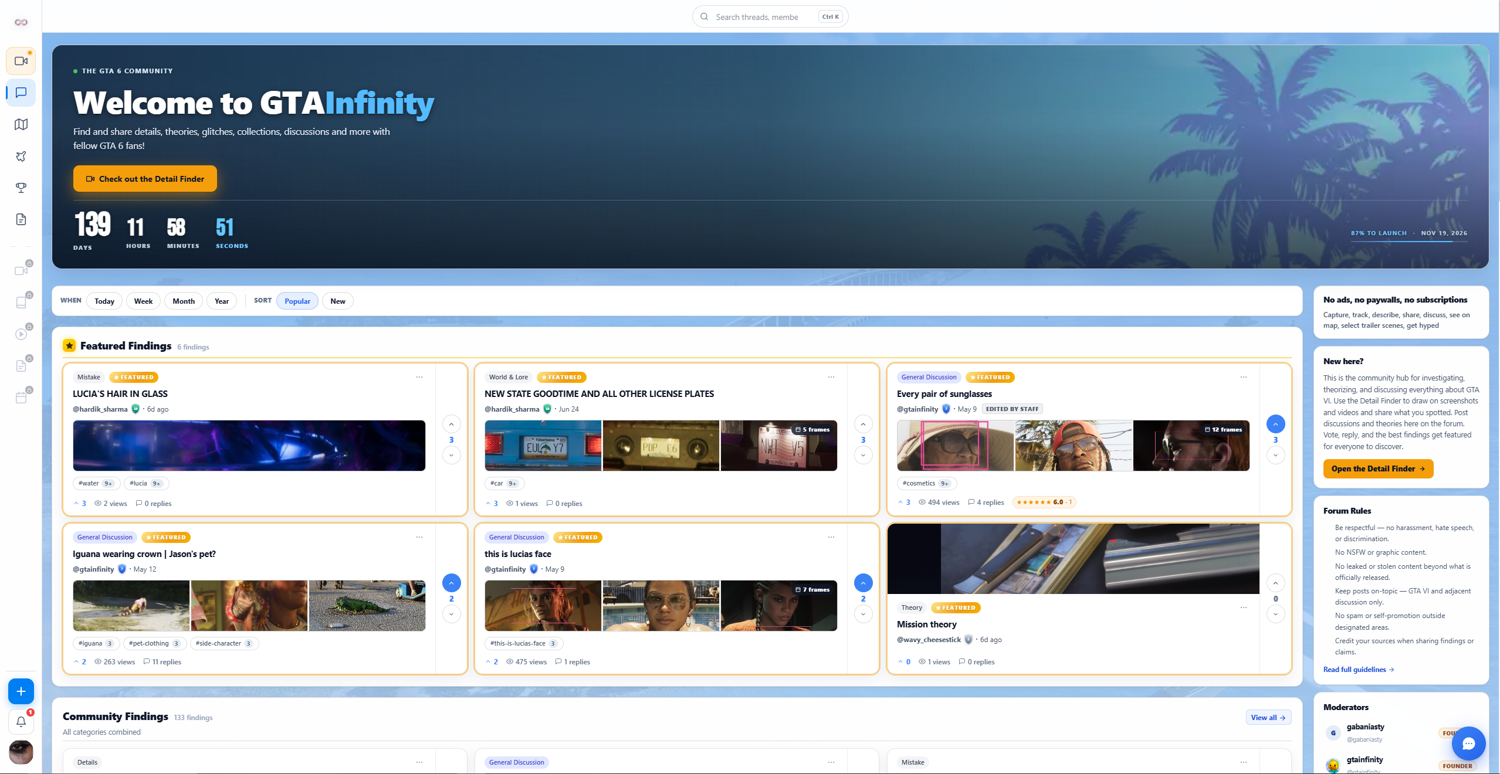Open options menu on Mission theory card
Image resolution: width=1500 pixels, height=774 pixels.
(x=1244, y=607)
